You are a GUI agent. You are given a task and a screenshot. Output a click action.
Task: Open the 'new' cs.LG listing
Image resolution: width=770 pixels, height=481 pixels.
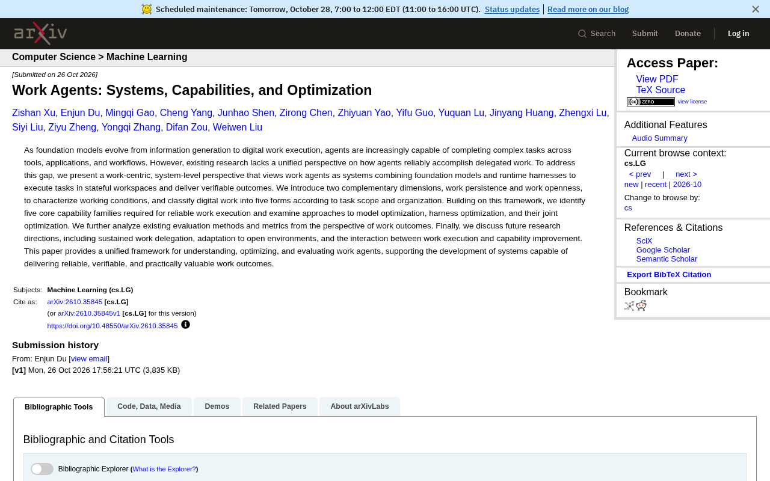(631, 185)
